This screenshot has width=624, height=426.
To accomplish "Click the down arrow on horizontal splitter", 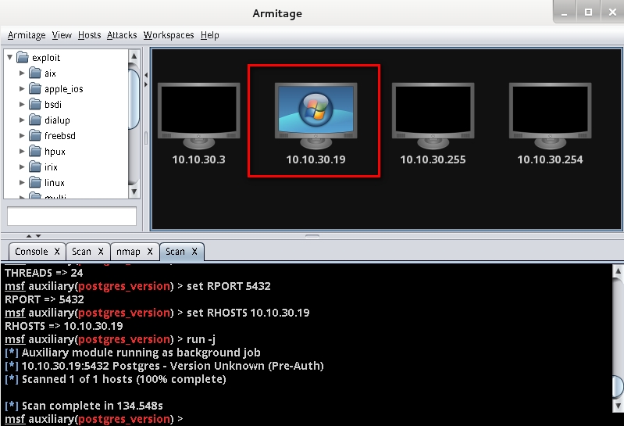I will pos(38,236).
